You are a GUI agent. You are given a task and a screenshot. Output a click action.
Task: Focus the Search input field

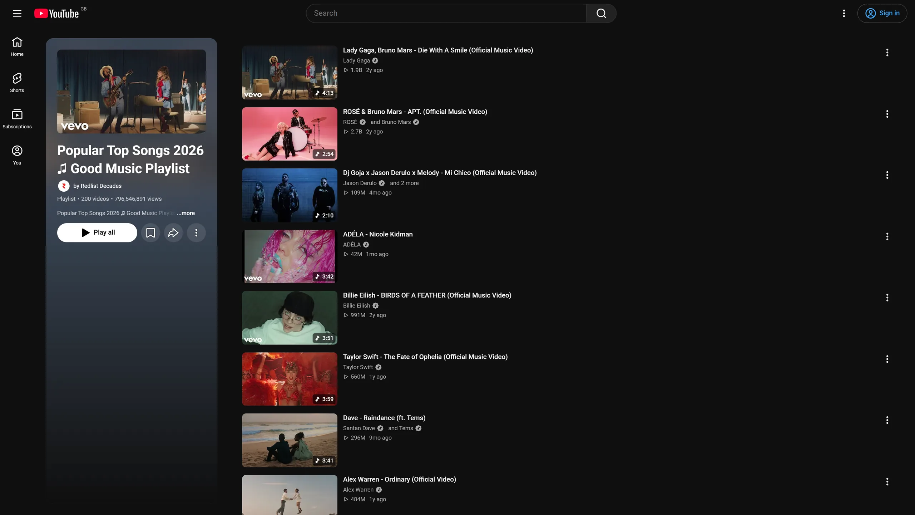coord(446,13)
